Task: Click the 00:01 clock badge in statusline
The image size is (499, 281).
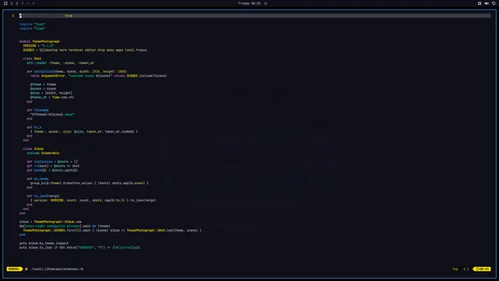Action: pos(482,269)
